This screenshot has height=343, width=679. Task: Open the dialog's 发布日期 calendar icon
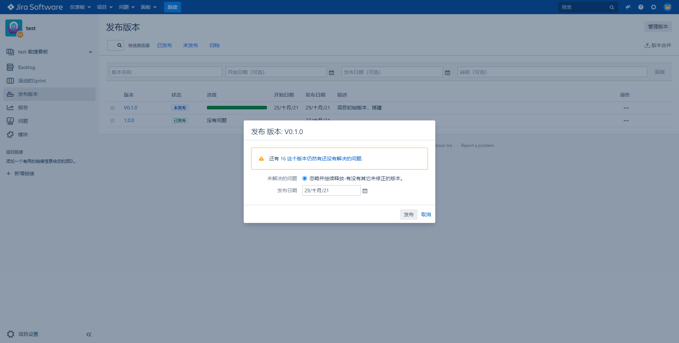(x=365, y=191)
